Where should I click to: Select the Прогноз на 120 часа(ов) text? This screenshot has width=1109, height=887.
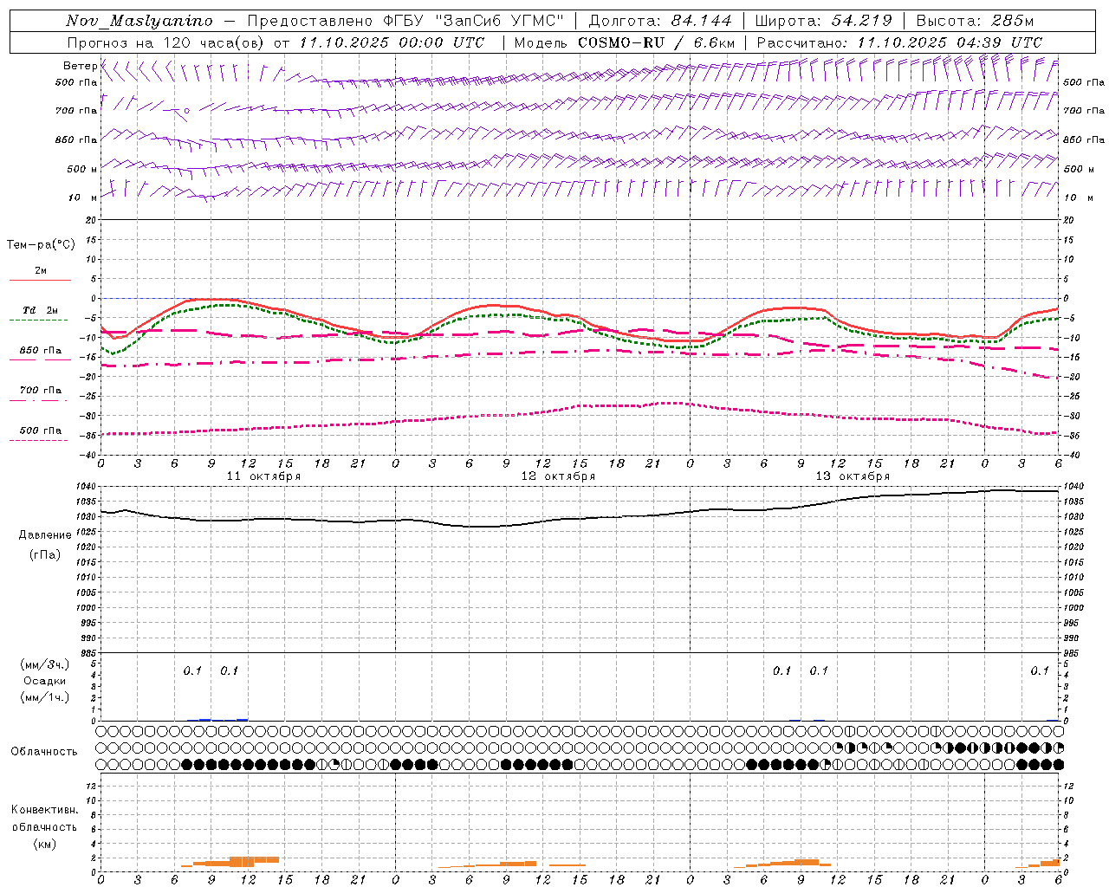click(165, 42)
